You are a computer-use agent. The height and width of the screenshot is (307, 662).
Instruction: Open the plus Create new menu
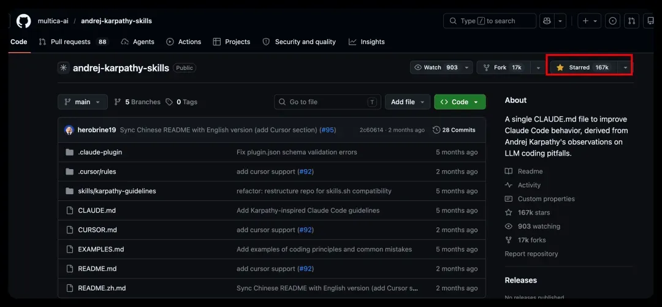[x=590, y=21]
